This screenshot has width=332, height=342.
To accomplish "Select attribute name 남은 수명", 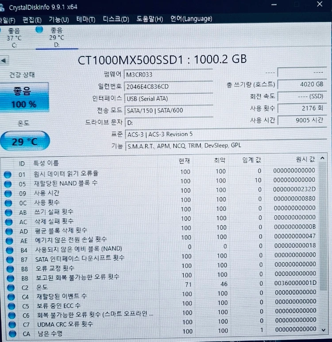I will 50,333.
